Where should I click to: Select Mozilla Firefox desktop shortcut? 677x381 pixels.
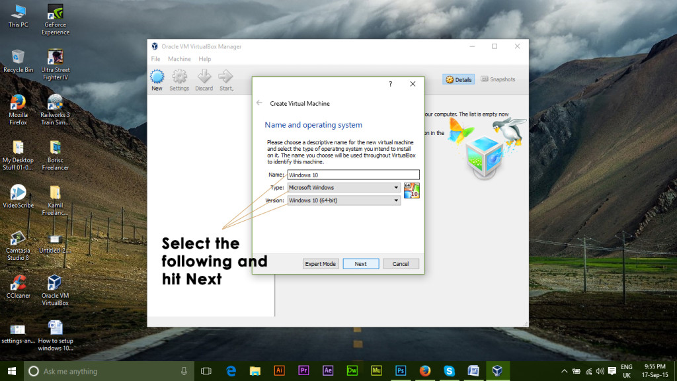(18, 110)
